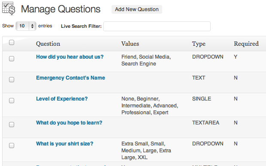Open the 'Level of Experience?' link
Screen dimensions: 266x166
62,99
